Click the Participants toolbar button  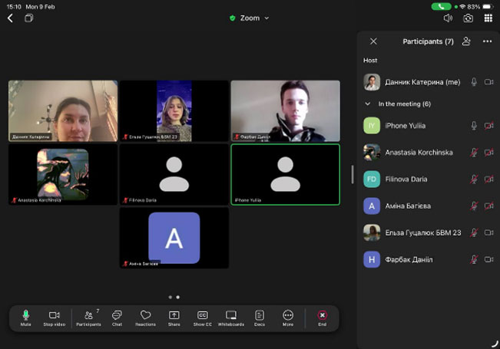coord(88,318)
